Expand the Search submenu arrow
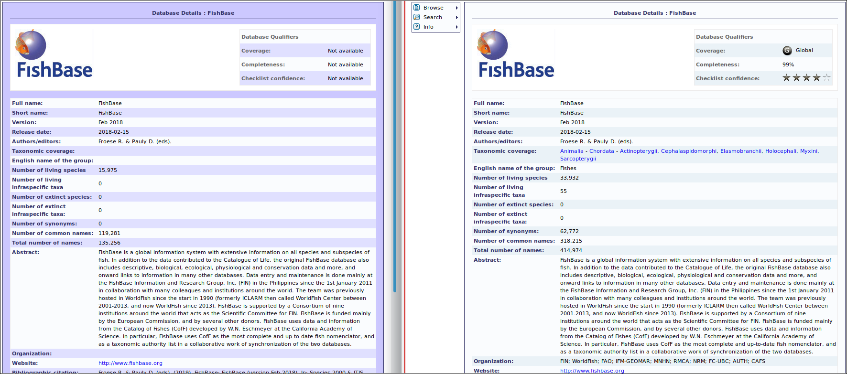The height and width of the screenshot is (374, 847). (x=457, y=17)
